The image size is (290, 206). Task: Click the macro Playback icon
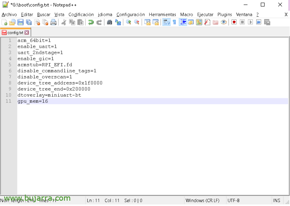(x=251, y=22)
